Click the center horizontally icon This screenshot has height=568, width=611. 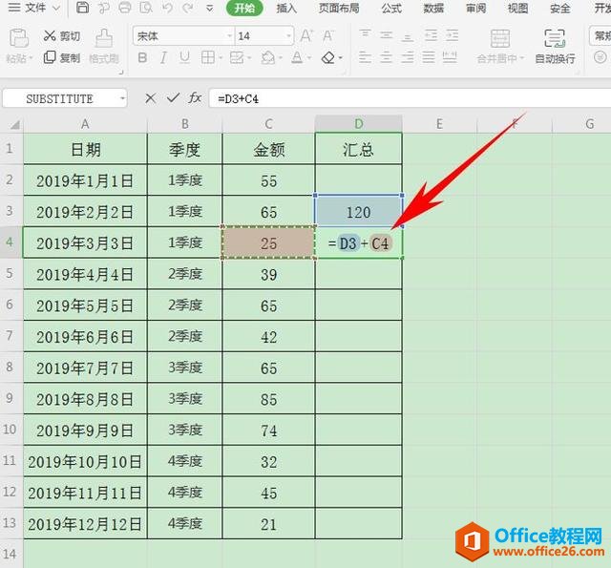(x=386, y=58)
